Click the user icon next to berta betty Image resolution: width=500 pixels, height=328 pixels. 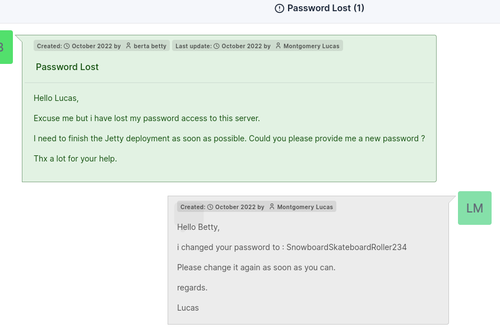click(x=128, y=46)
